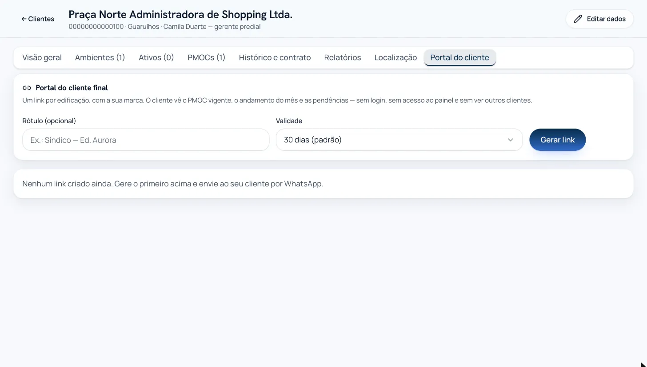
Task: Open the Localização tab
Action: [x=395, y=57]
